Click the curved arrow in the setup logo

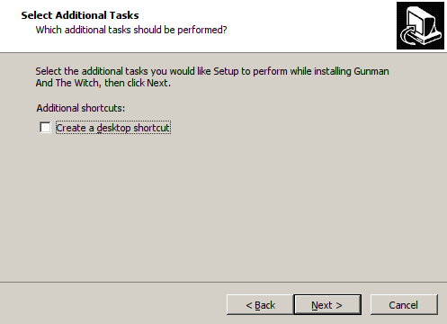407,35
